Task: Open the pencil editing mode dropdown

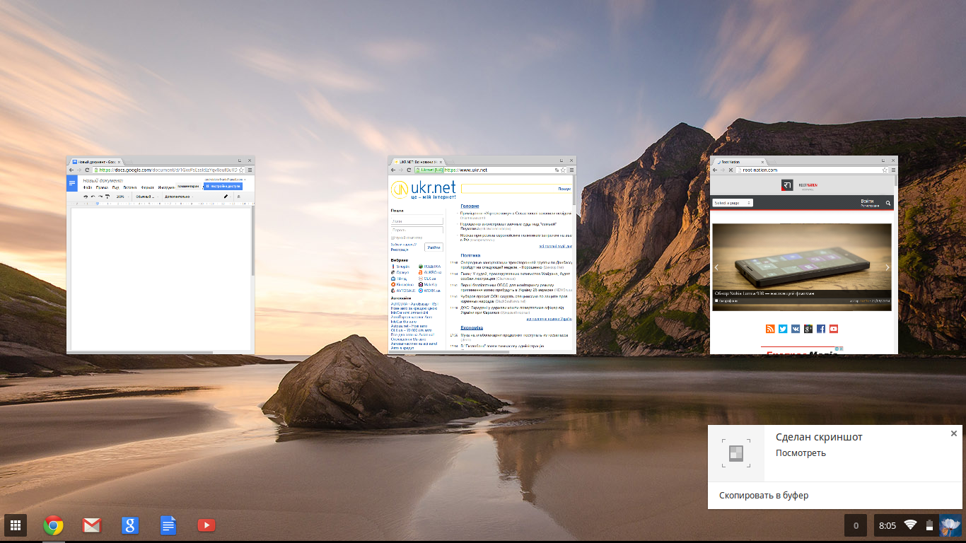Action: 227,197
